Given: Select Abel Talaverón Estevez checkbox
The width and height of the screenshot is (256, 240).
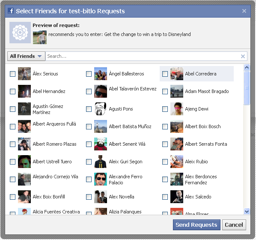Looking at the screenshot, I should click(x=89, y=91).
